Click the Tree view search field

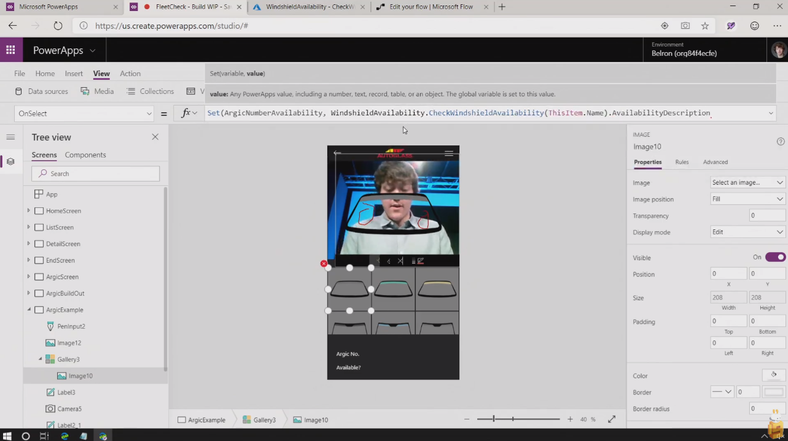(x=96, y=174)
